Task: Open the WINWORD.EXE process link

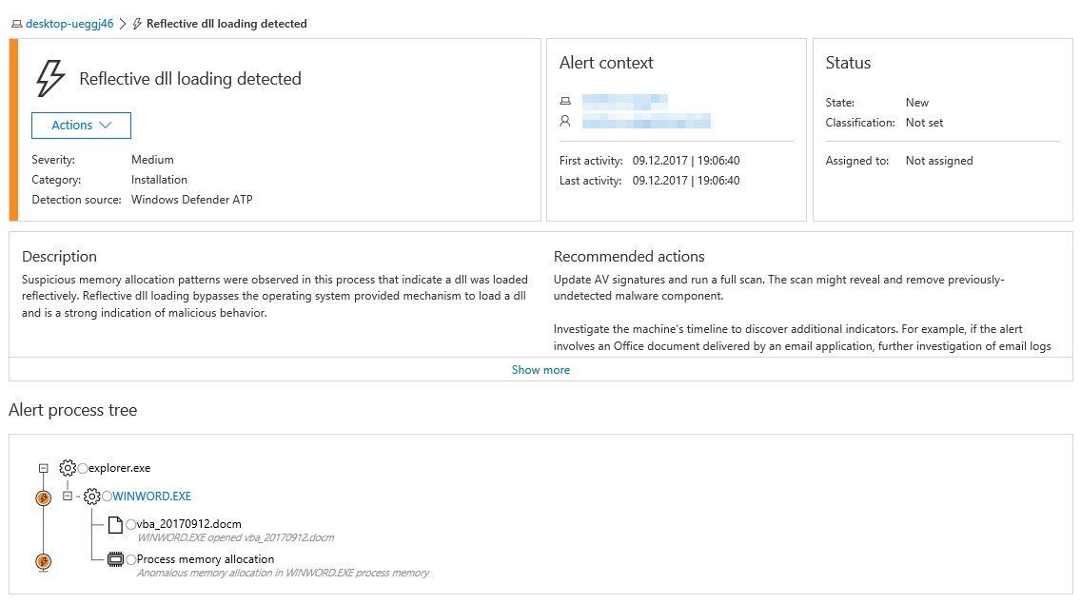Action: tap(152, 497)
